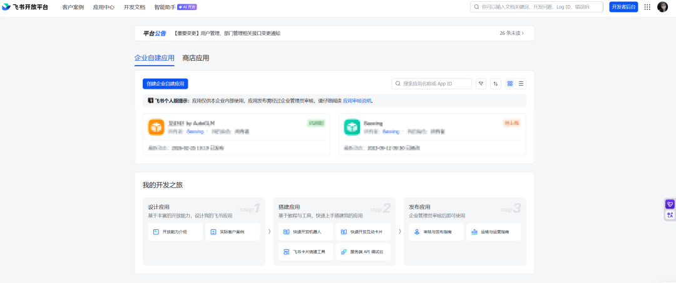Open the filter icon beside app search
Viewport: 676px width, 283px height.
pyautogui.click(x=481, y=84)
